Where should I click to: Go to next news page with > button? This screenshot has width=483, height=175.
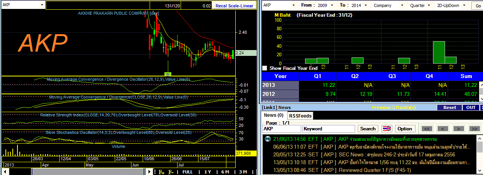458,128
